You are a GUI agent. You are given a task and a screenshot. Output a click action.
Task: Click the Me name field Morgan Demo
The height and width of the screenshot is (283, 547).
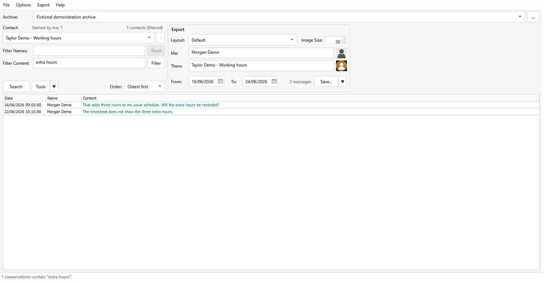tap(261, 53)
